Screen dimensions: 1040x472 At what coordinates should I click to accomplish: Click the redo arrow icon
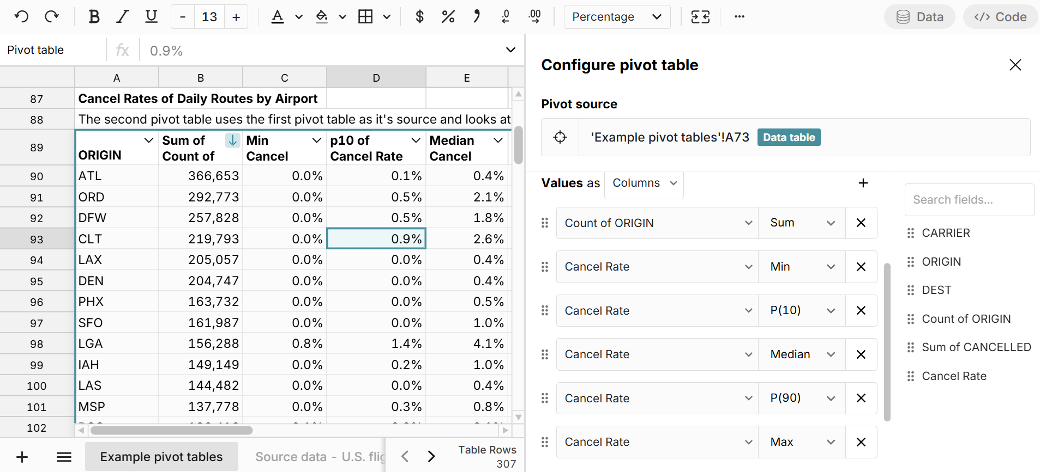click(x=52, y=17)
